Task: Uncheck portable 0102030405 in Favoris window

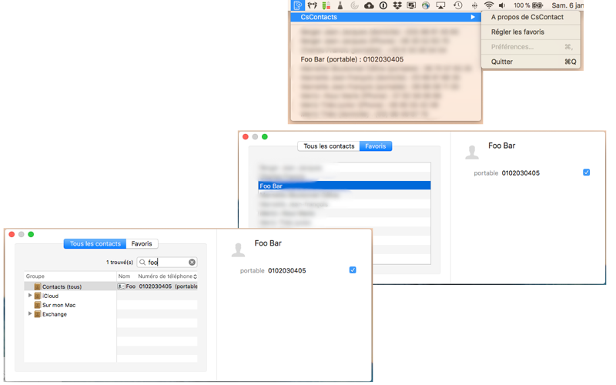Action: 586,172
